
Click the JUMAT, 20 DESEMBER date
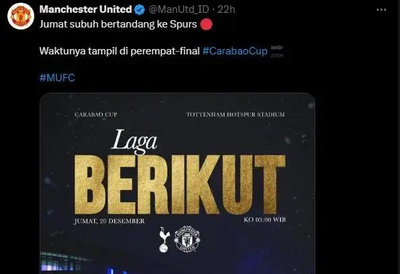click(x=109, y=221)
